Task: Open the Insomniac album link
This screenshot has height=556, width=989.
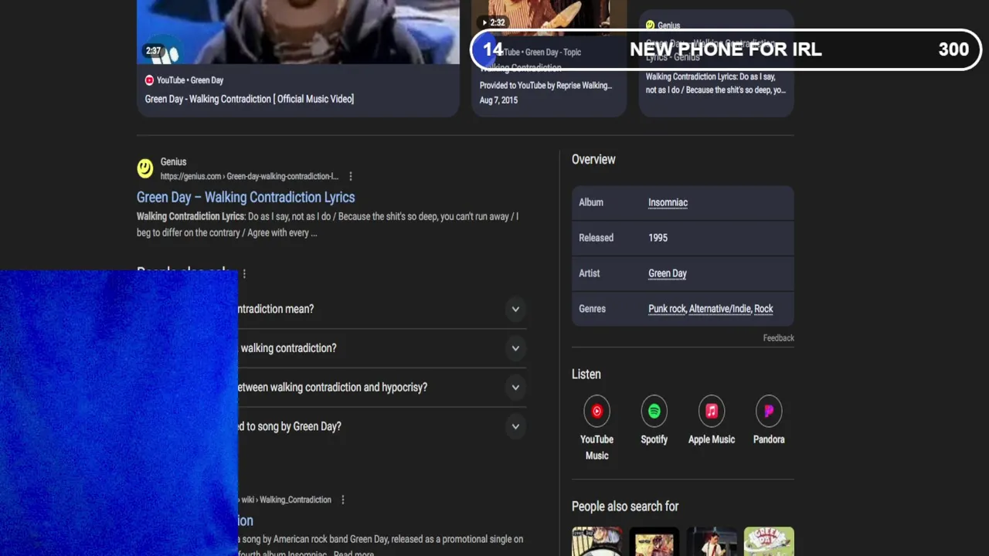Action: (x=668, y=202)
